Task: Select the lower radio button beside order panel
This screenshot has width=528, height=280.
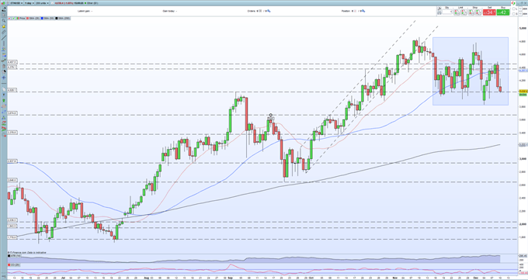Action: [513, 14]
